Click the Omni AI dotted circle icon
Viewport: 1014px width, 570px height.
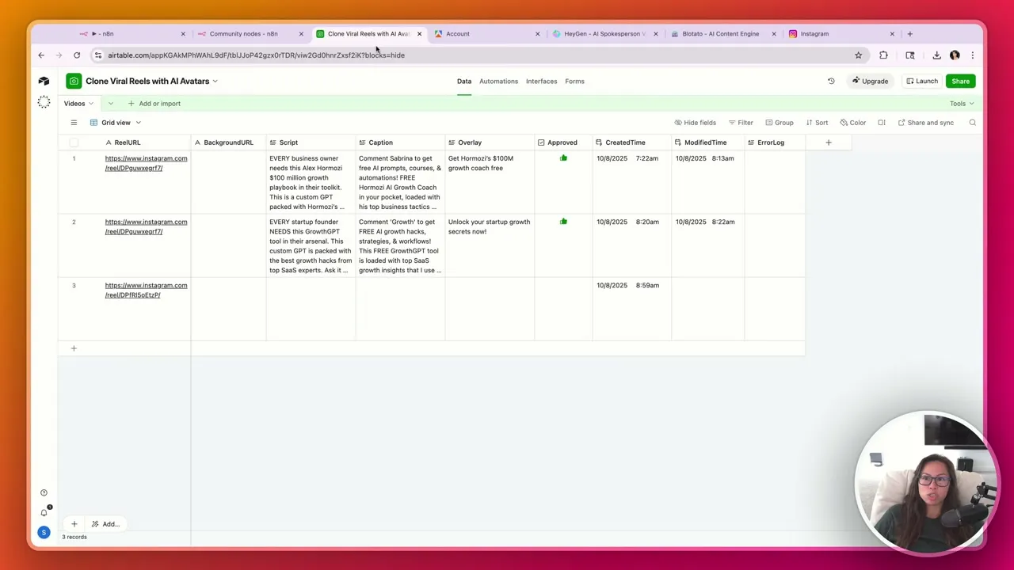[x=44, y=102]
